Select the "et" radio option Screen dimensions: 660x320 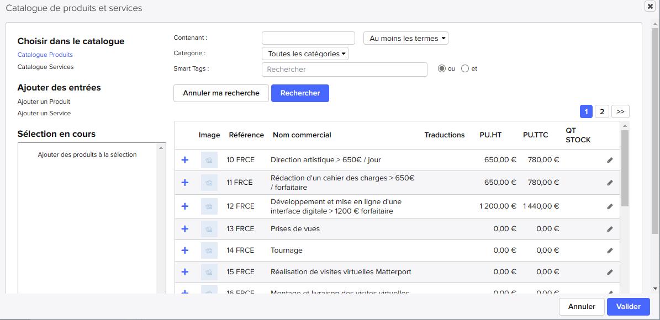click(x=465, y=69)
